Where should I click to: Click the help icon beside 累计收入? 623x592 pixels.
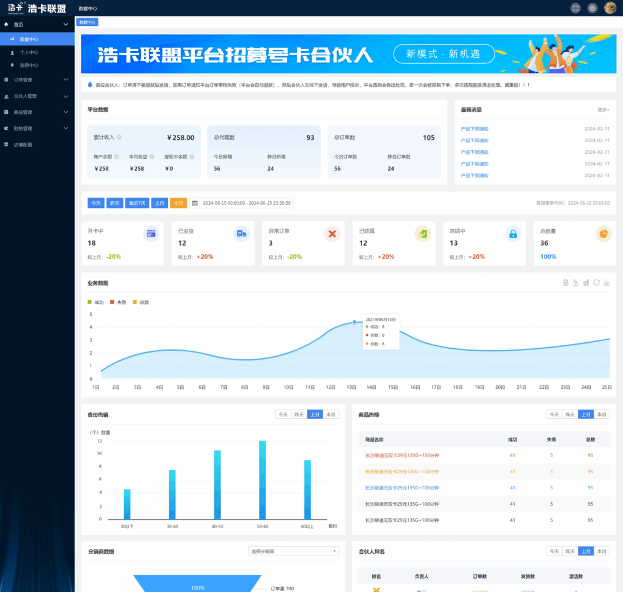tap(119, 137)
